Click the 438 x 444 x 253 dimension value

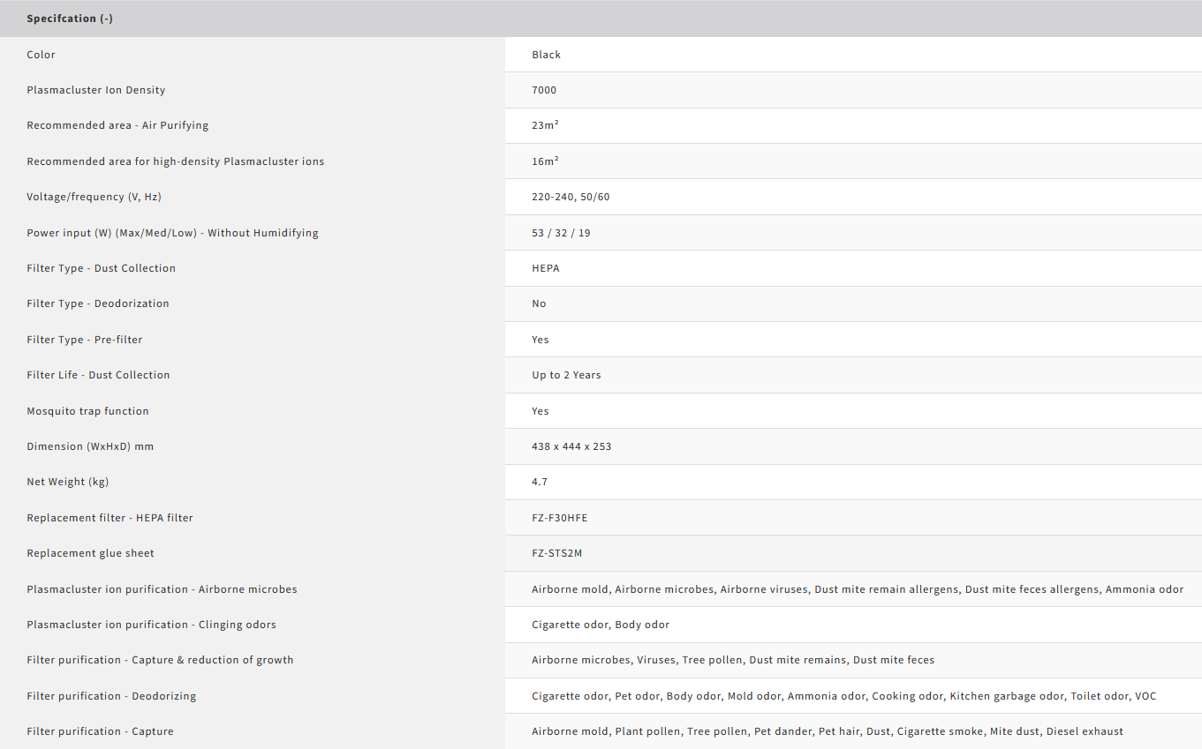[571, 446]
